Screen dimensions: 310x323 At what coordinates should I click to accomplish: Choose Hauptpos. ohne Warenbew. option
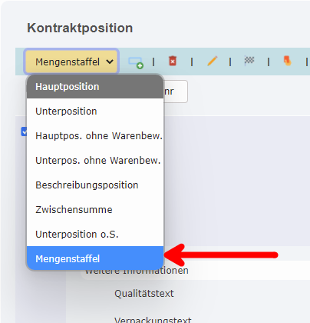(x=95, y=135)
